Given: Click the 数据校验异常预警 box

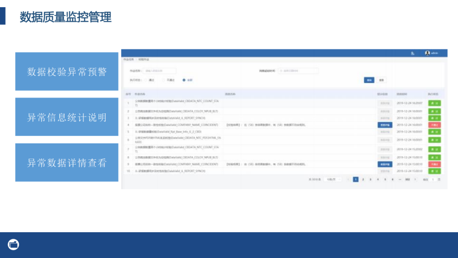Looking at the screenshot, I should coord(67,72).
